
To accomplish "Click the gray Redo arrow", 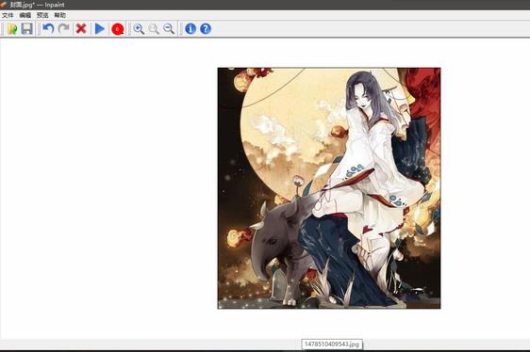I will pos(64,28).
